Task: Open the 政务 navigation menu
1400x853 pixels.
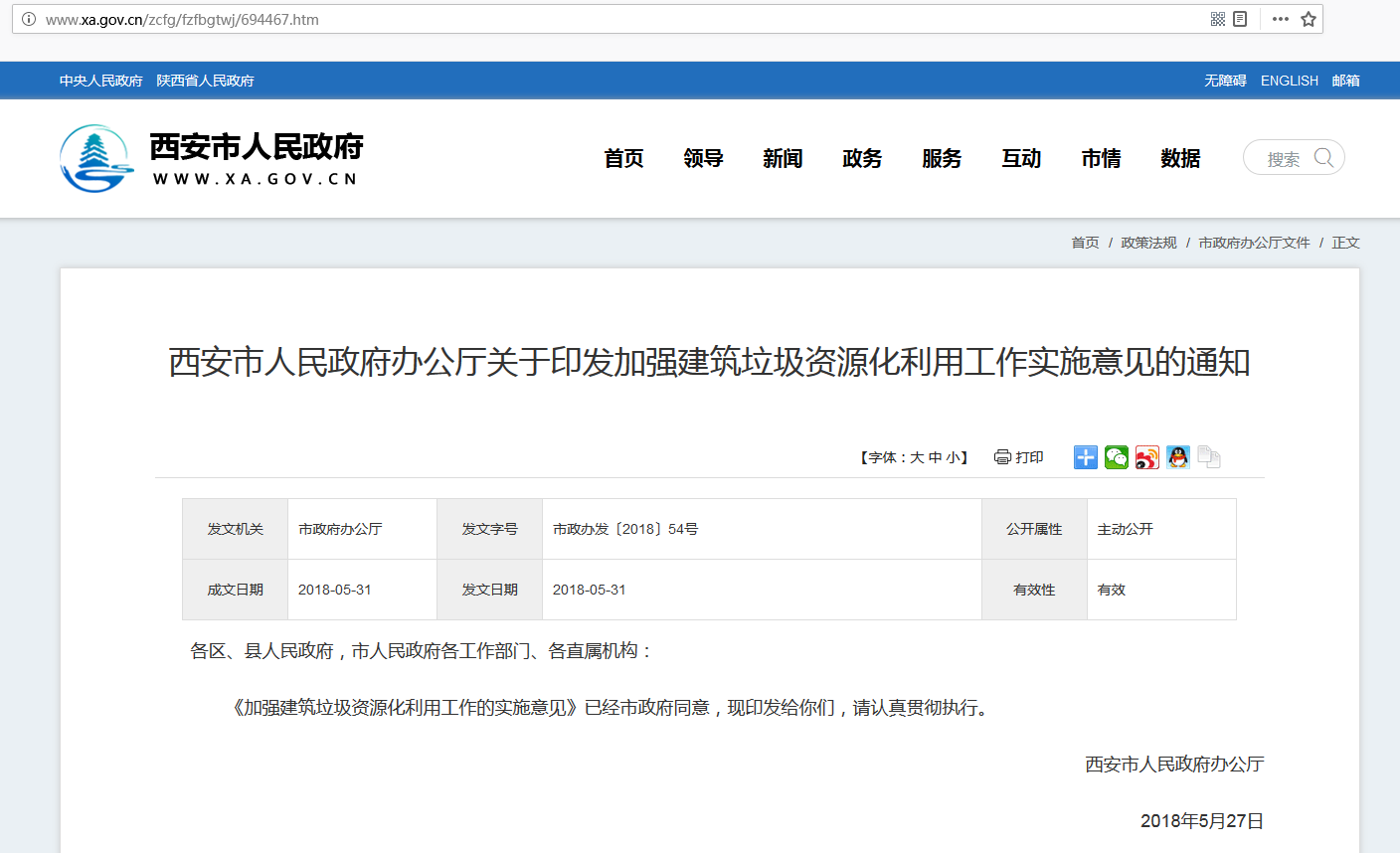Action: click(861, 158)
